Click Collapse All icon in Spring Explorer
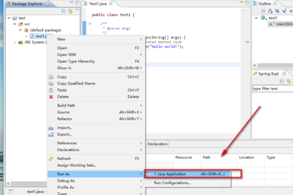This screenshot has width=293, height=195. pos(281,80)
